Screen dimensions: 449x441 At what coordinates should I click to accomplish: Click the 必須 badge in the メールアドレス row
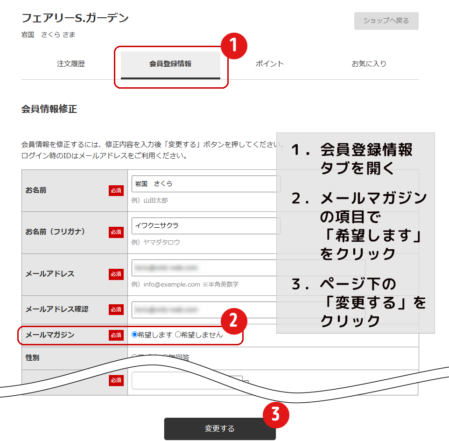pyautogui.click(x=116, y=274)
